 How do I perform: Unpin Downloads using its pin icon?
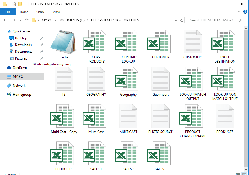42,45
